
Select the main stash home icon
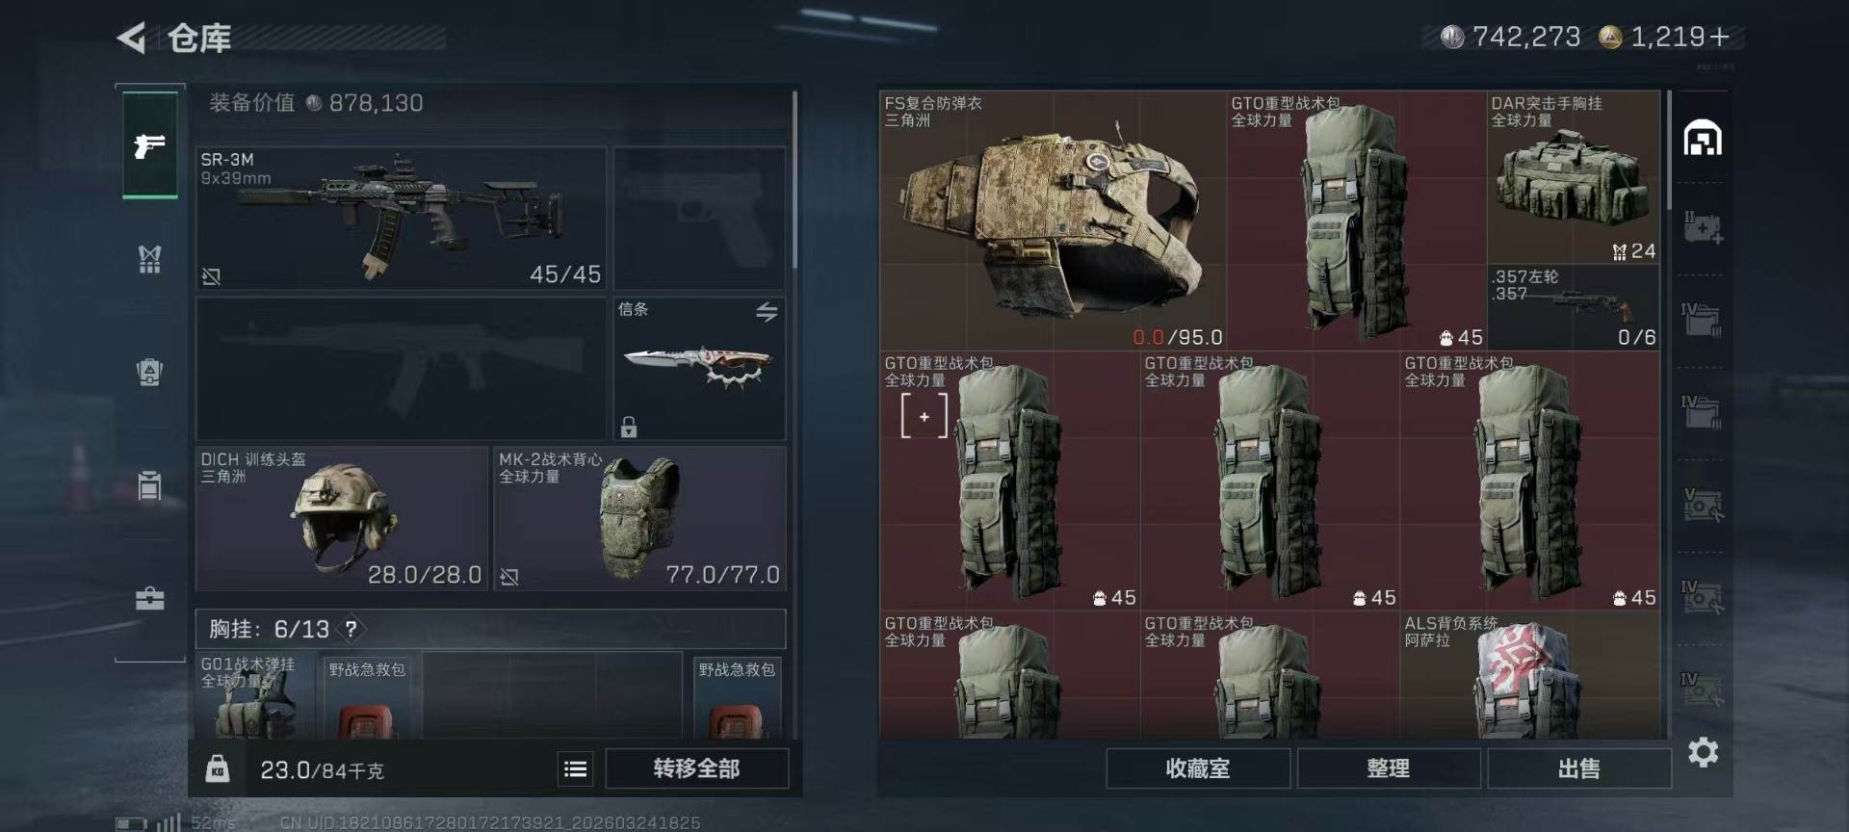click(1703, 139)
